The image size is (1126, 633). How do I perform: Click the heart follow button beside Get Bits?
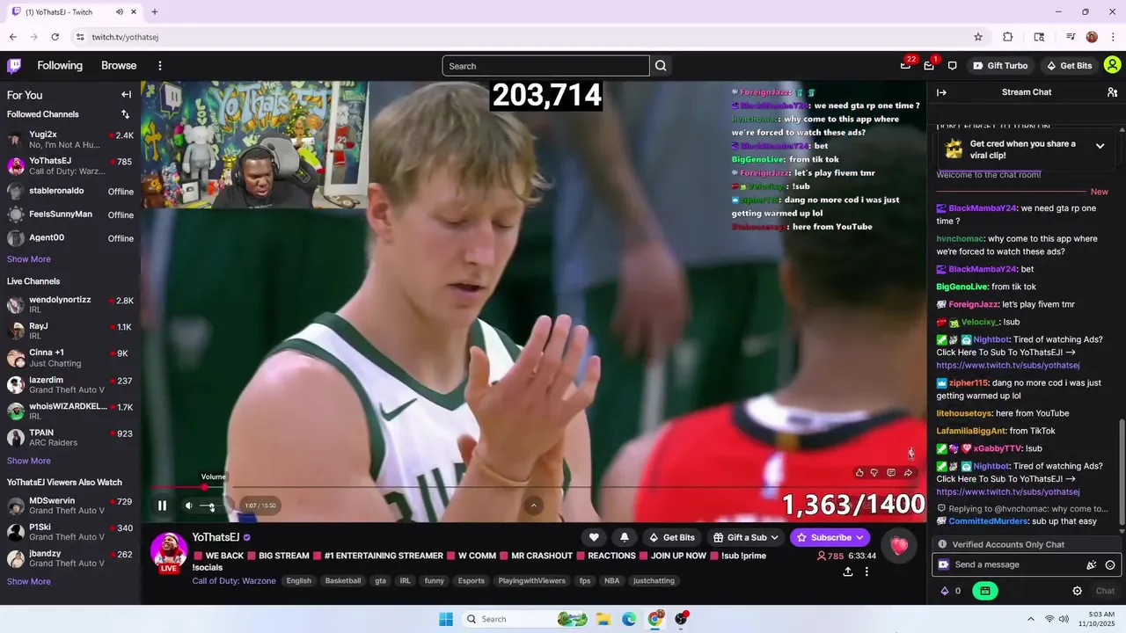pyautogui.click(x=594, y=537)
